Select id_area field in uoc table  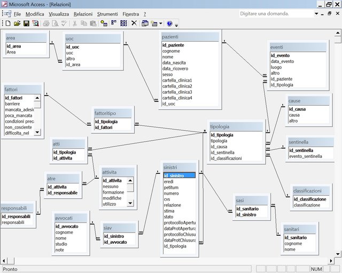pyautogui.click(x=73, y=65)
